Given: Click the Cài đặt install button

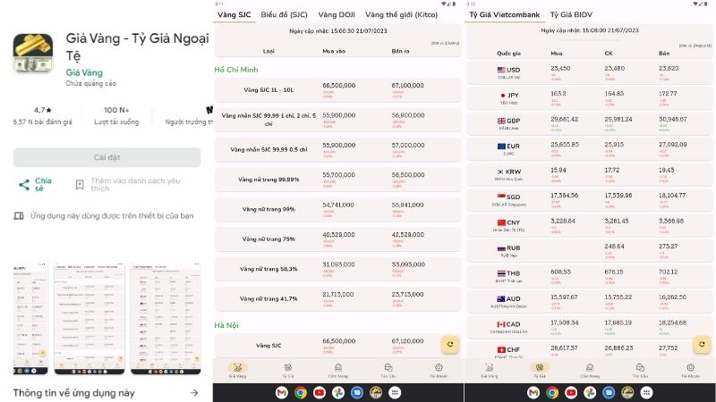Looking at the screenshot, I should (107, 157).
